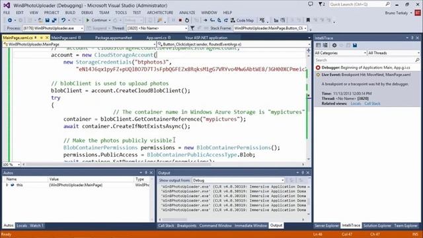The image size is (423, 238).
Task: Open the ARCHITECTURE menu
Action: click(x=160, y=13)
